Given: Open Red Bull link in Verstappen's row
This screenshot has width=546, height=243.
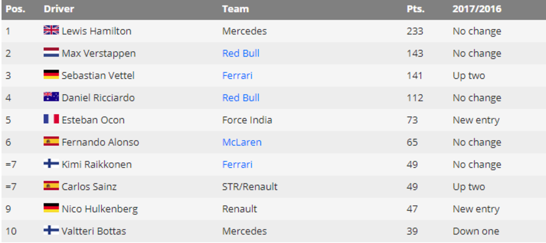Looking at the screenshot, I should pos(241,53).
